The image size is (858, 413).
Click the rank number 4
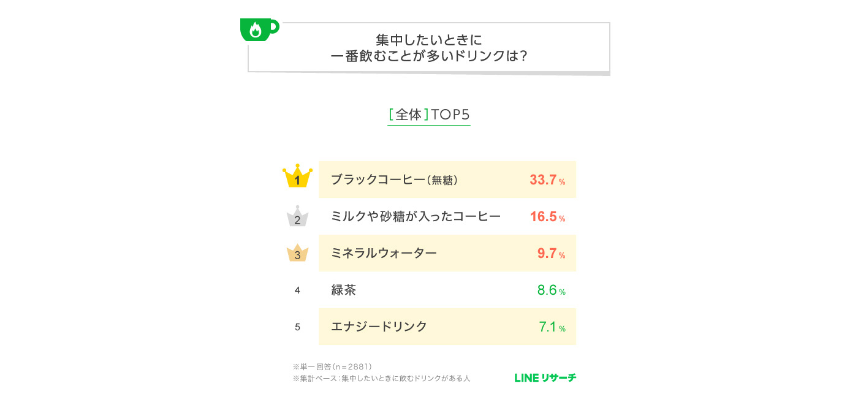[297, 290]
